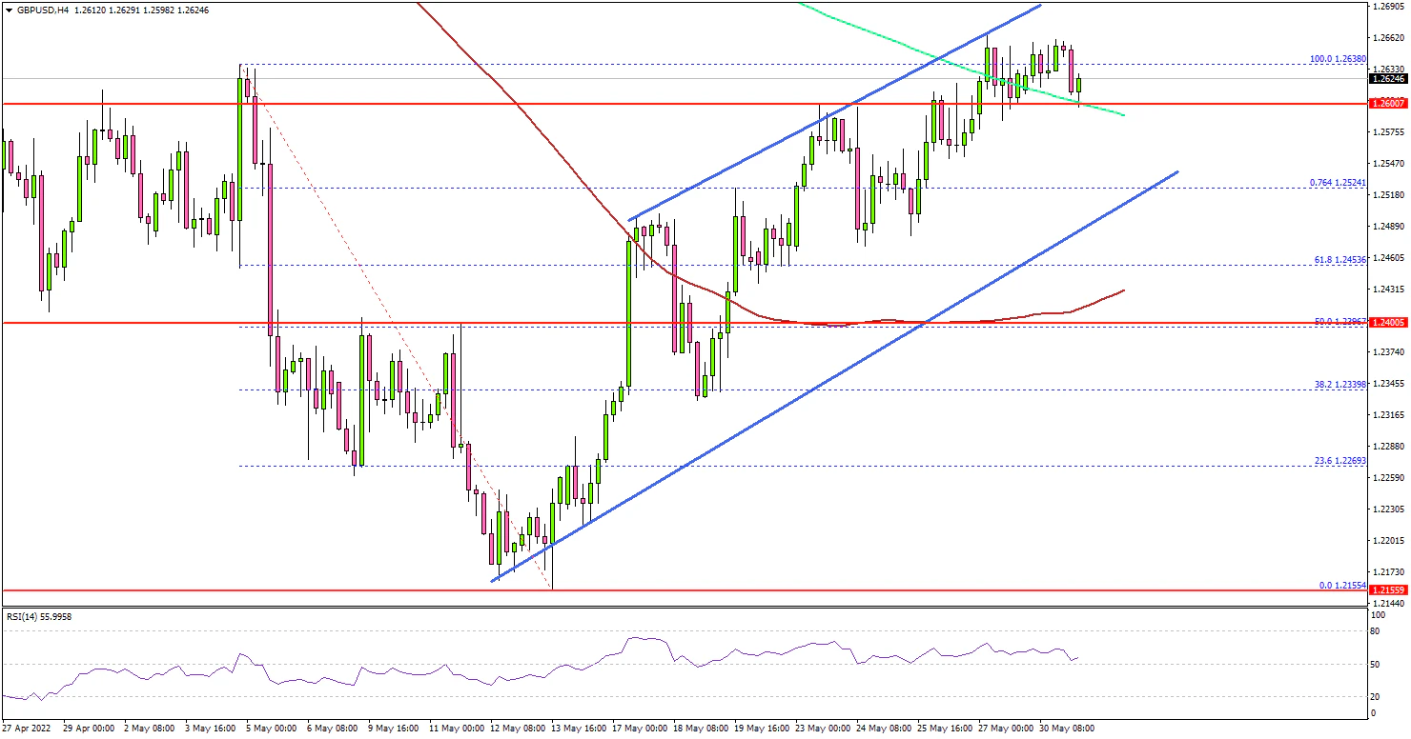This screenshot has height=739, width=1411.
Task: Select the dark red moving average's right end
Action: [1123, 291]
